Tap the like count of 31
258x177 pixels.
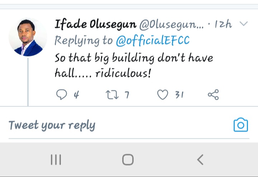point(179,95)
